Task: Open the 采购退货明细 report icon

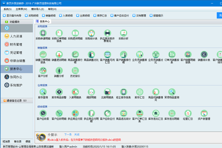Action: point(75,33)
